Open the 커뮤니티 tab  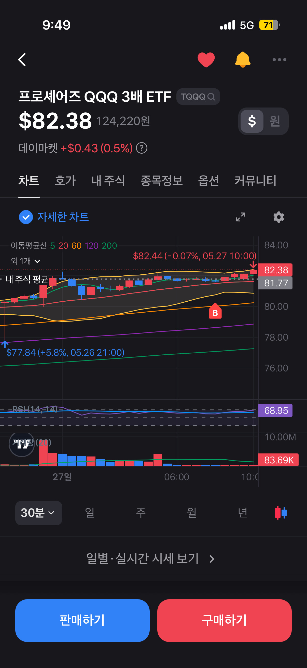click(255, 180)
